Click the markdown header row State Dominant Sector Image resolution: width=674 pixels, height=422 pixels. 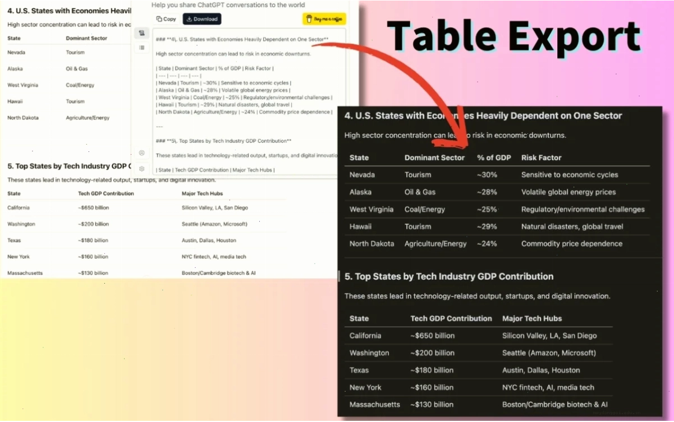point(214,68)
